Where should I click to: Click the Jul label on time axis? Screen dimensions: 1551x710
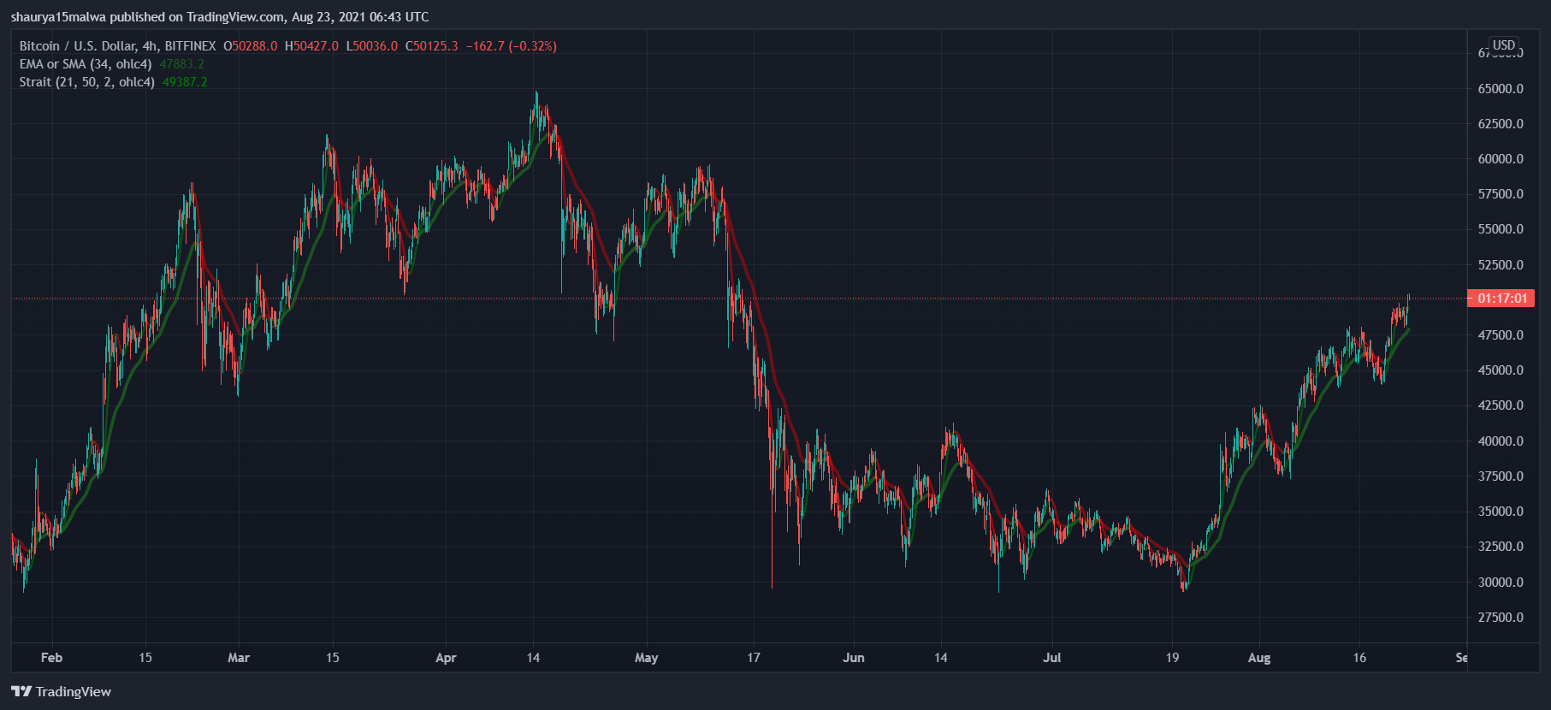coord(1052,658)
